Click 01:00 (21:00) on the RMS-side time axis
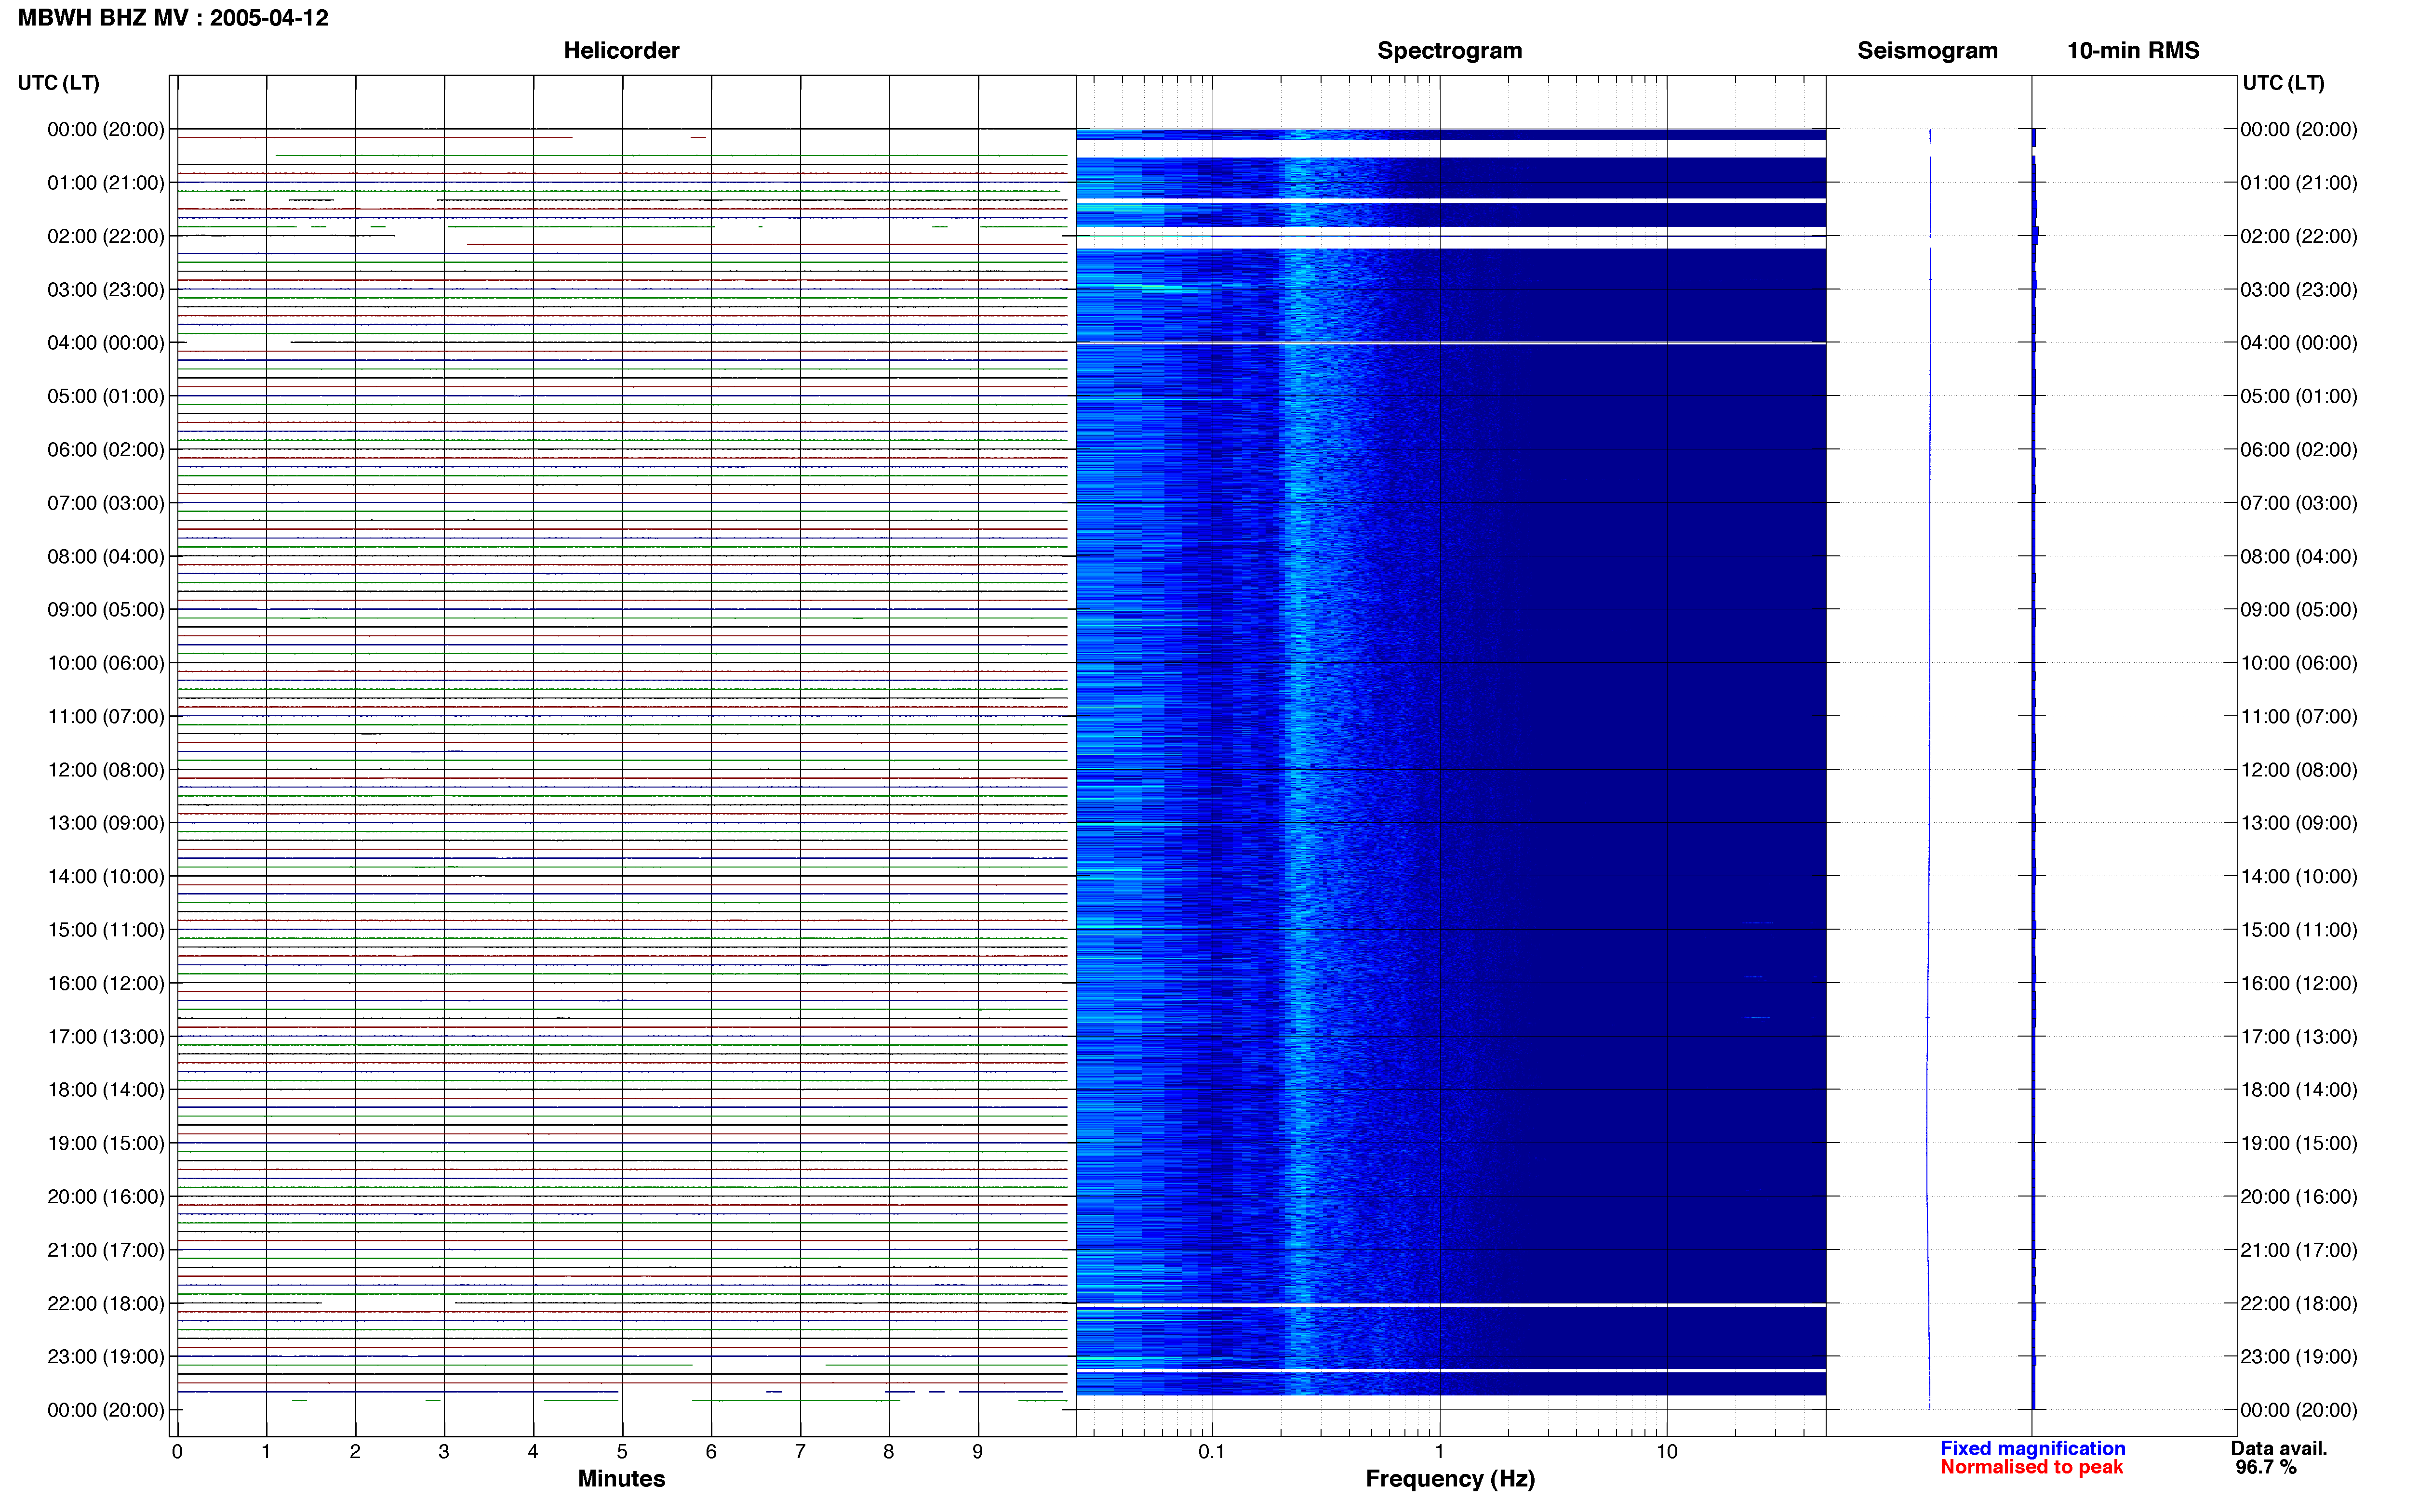2419x1512 pixels. [2298, 183]
